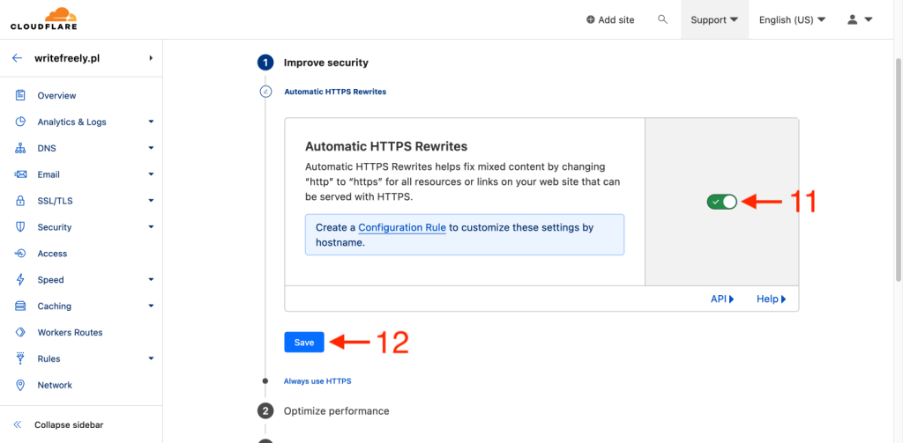Click the back arrow beside writefreely.pl
Viewport: 903px width, 443px height.
pos(17,58)
